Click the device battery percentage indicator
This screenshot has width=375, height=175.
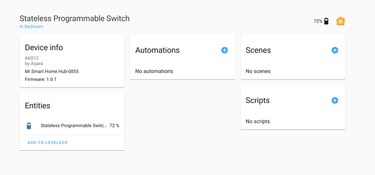[317, 21]
